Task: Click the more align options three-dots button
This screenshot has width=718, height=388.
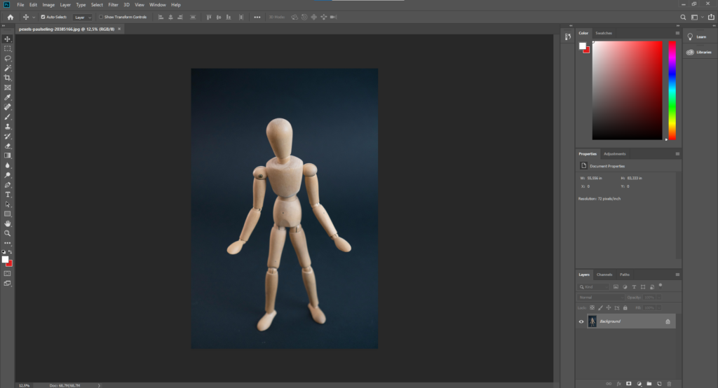Action: 257,17
